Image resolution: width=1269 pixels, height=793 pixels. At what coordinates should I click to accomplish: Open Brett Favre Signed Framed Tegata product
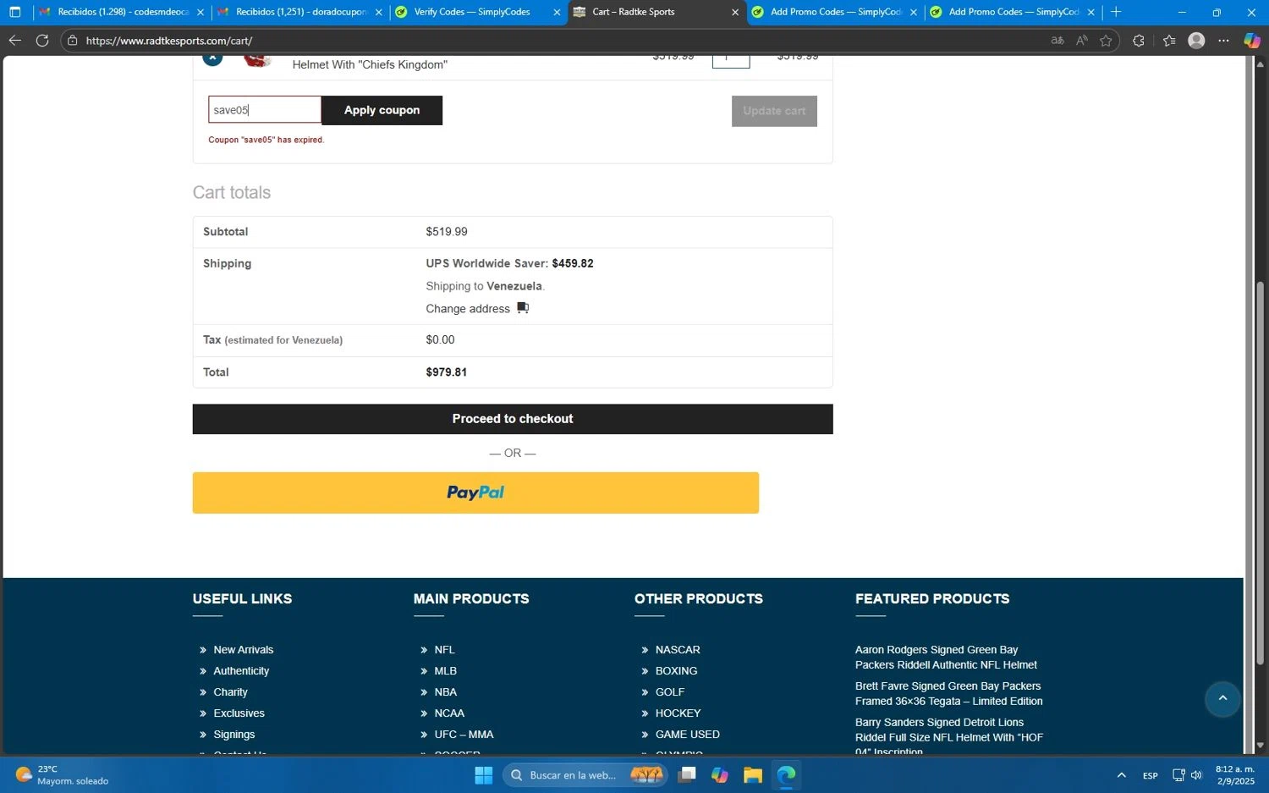coord(948,694)
